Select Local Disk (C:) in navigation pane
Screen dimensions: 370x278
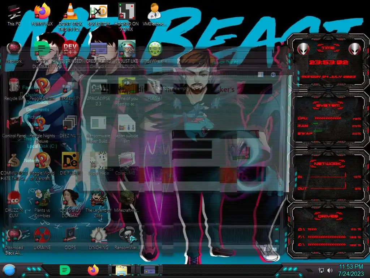point(42,146)
